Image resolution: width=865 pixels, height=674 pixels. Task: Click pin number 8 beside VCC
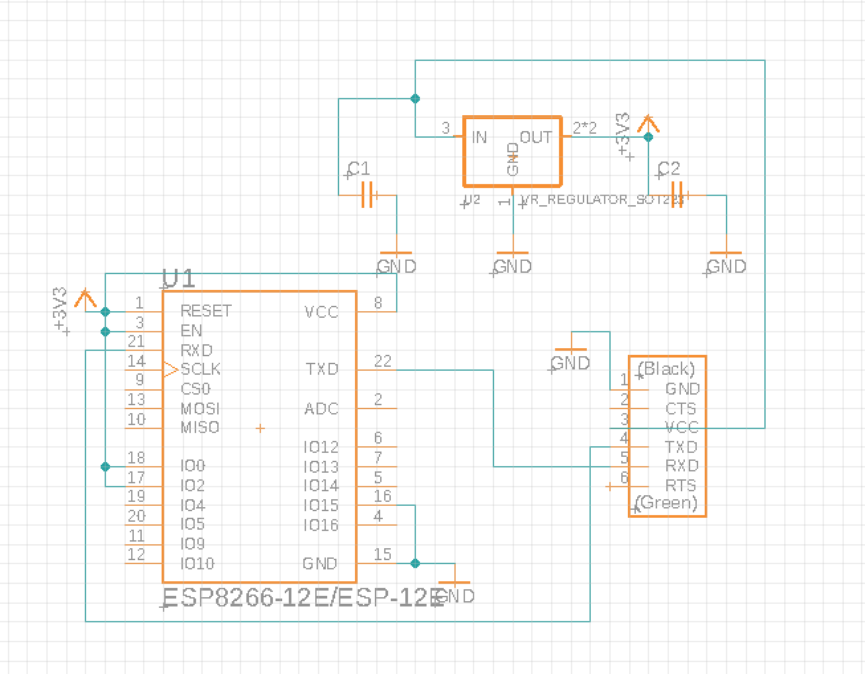pos(378,303)
